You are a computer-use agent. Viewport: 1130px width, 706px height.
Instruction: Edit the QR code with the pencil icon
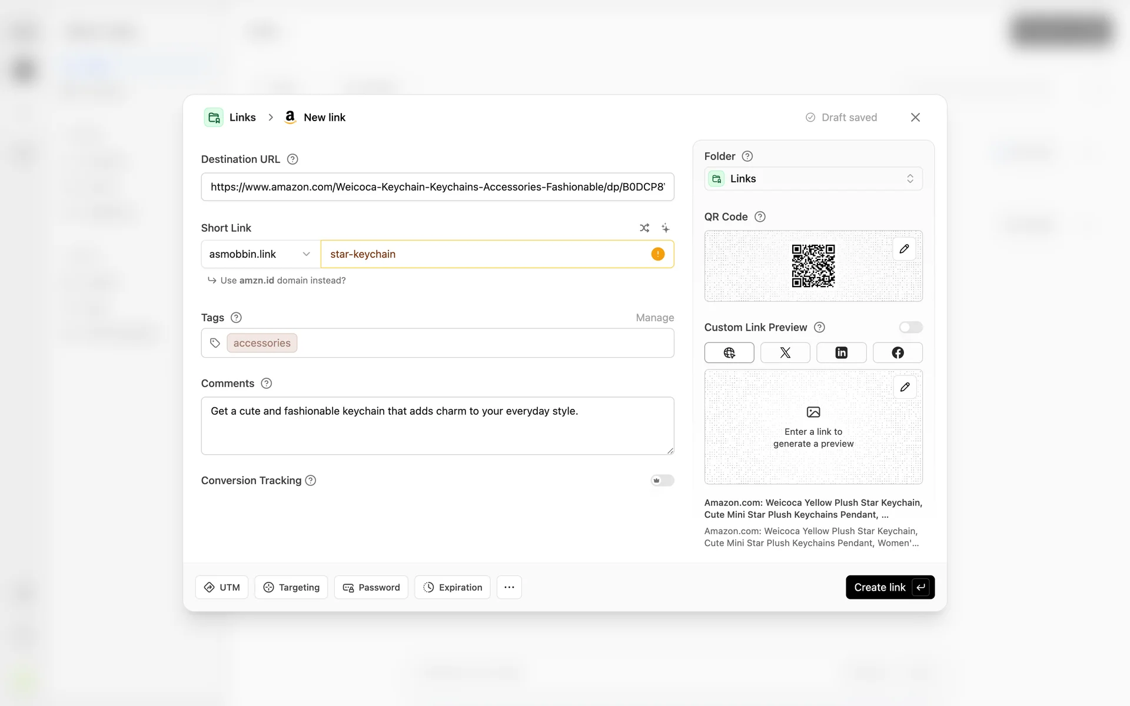coord(904,249)
